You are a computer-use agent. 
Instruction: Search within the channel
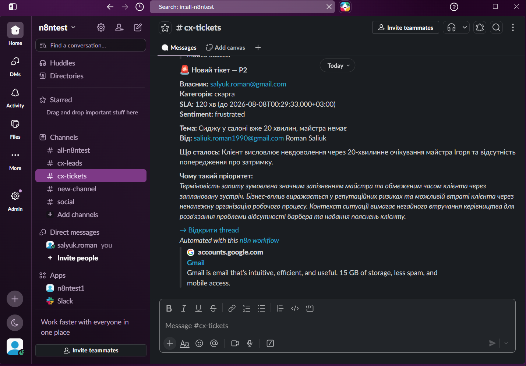pos(497,28)
